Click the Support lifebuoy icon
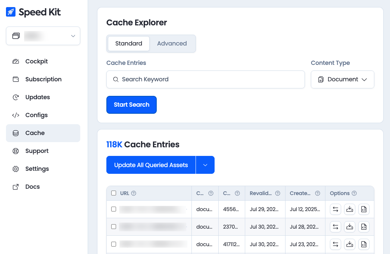 16,151
